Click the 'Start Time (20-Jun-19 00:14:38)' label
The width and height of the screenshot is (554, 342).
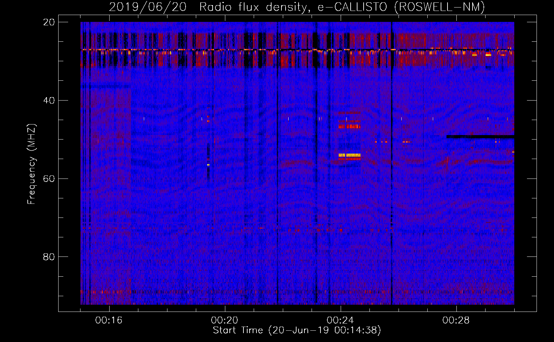[x=297, y=330]
